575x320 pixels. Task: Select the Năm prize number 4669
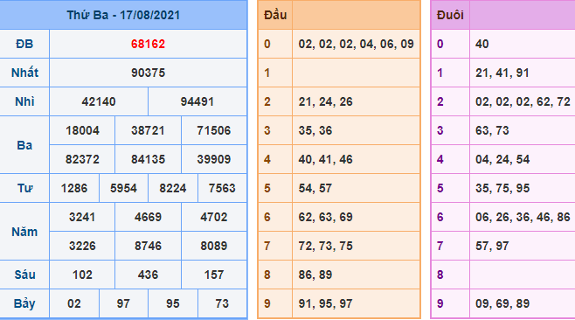(149, 217)
